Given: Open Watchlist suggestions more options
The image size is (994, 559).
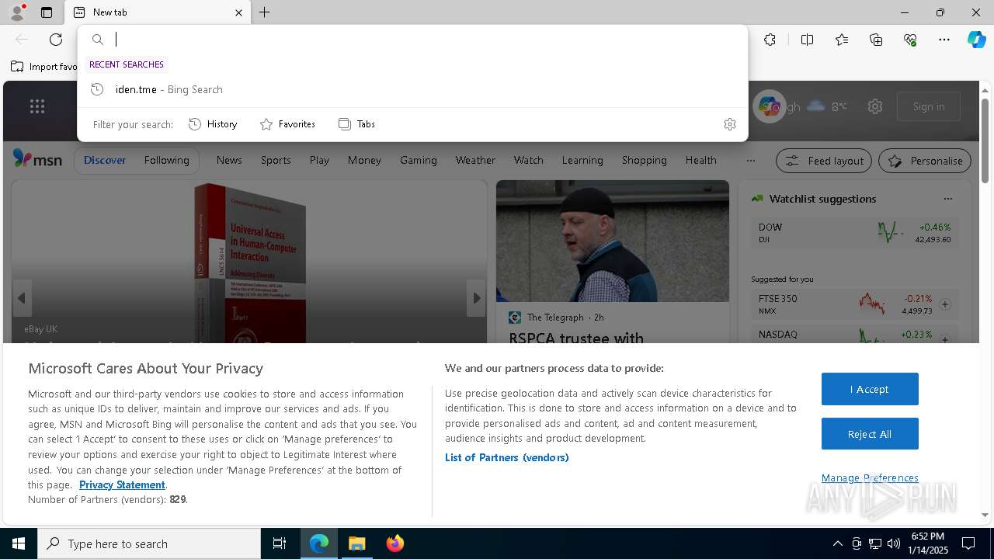Looking at the screenshot, I should click(x=947, y=199).
